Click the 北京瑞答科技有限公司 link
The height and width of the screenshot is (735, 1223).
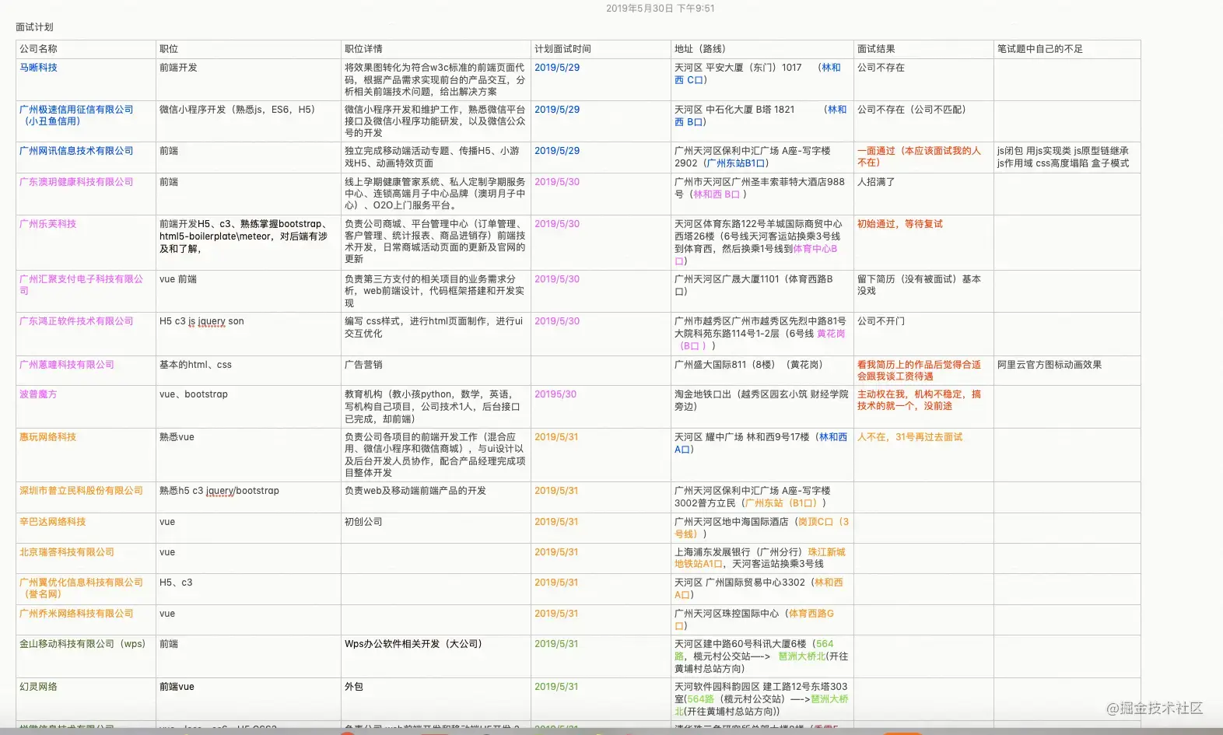click(67, 552)
